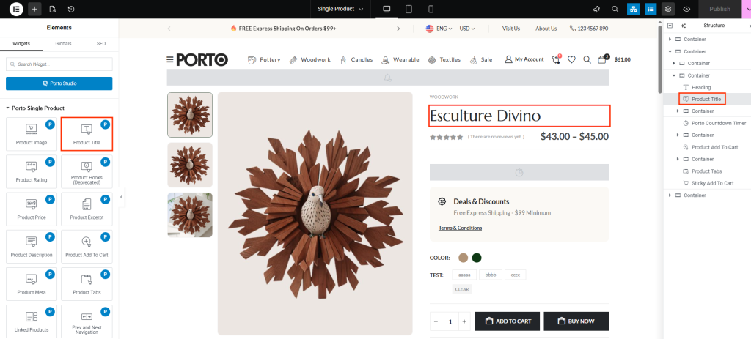Click the Search Widget input field
This screenshot has height=339, width=751.
tap(59, 64)
